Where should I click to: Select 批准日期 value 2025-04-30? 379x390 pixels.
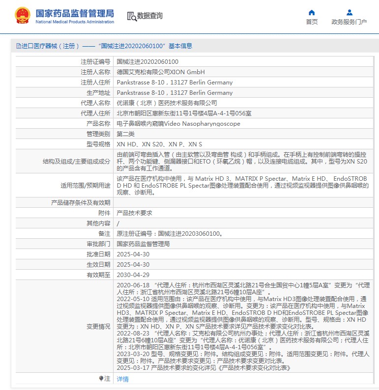pyautogui.click(x=133, y=254)
